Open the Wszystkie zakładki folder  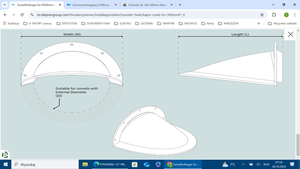pyautogui.click(x=282, y=23)
